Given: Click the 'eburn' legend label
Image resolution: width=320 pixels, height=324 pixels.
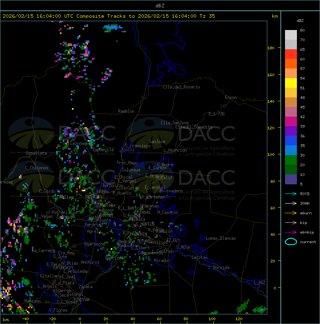Looking at the screenshot, I should (306, 213).
